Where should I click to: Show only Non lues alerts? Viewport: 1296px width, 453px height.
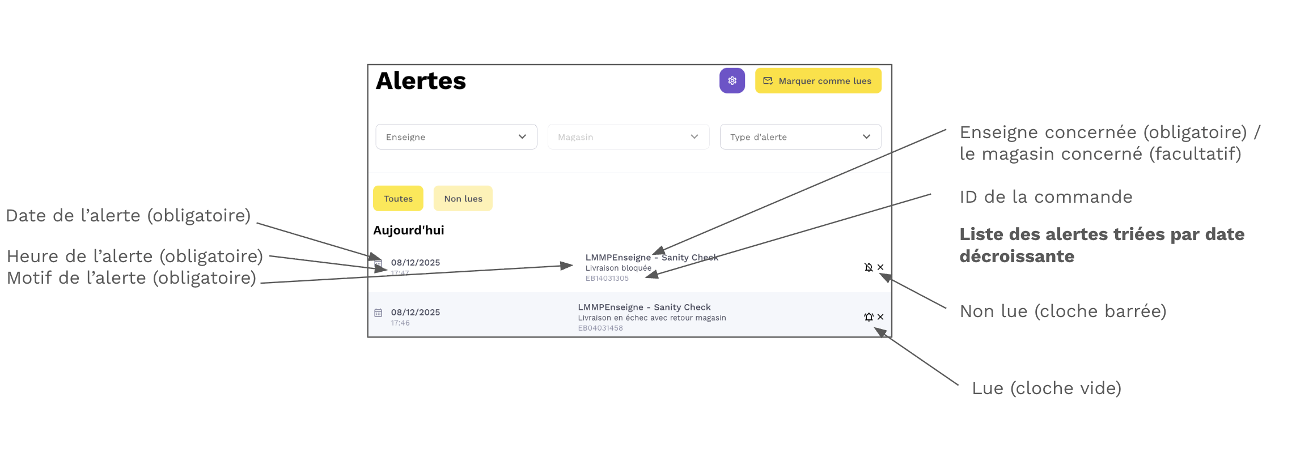pyautogui.click(x=463, y=199)
